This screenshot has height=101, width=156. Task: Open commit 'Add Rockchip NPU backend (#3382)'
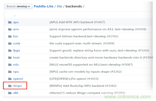(83, 86)
